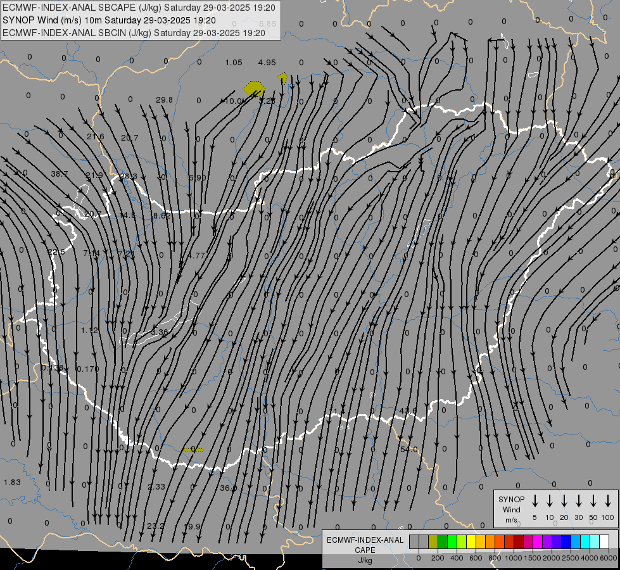Viewport: 620px width, 570px height.
Task: Click the map value 1.83
Action: point(12,482)
